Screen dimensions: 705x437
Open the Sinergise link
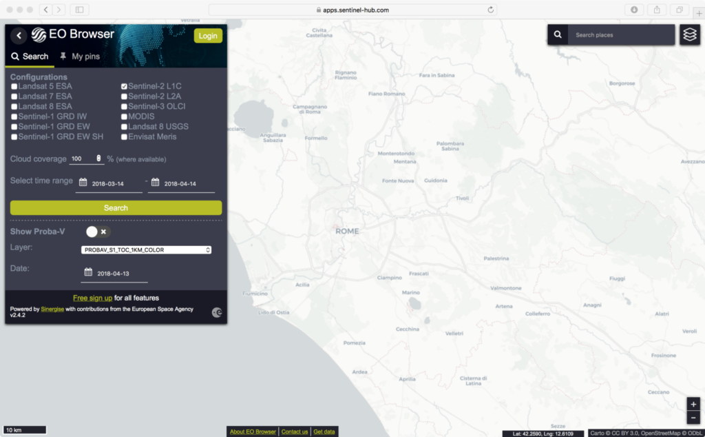tap(52, 309)
